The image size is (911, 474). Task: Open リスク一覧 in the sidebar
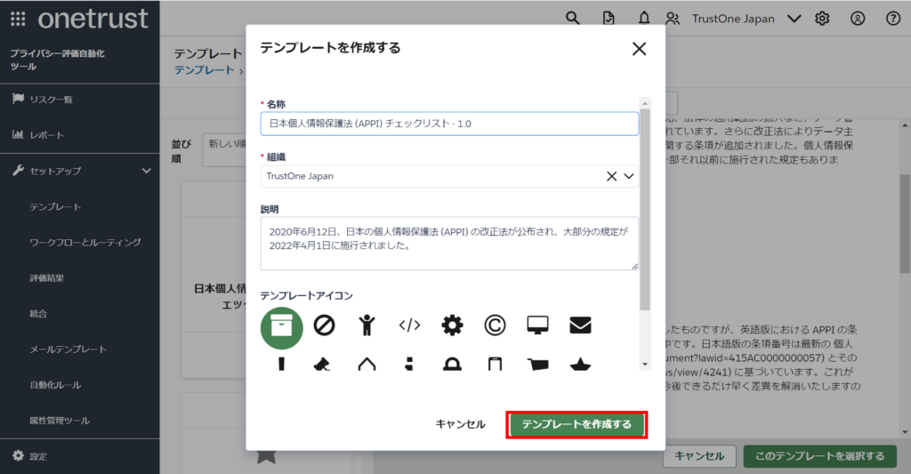tap(51, 100)
